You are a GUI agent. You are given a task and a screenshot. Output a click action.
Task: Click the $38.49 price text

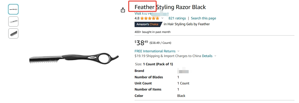pos(141,43)
